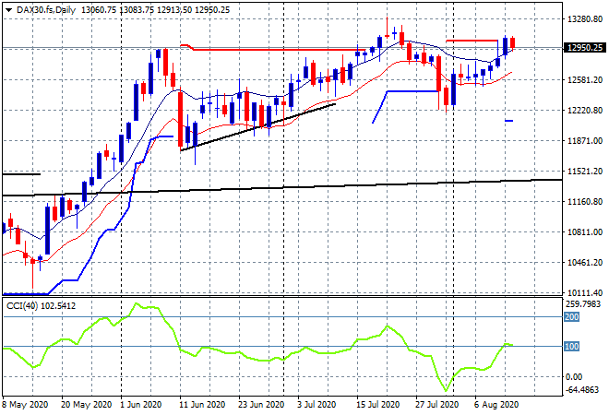Click the 13280.80 price axis label

tap(585, 19)
